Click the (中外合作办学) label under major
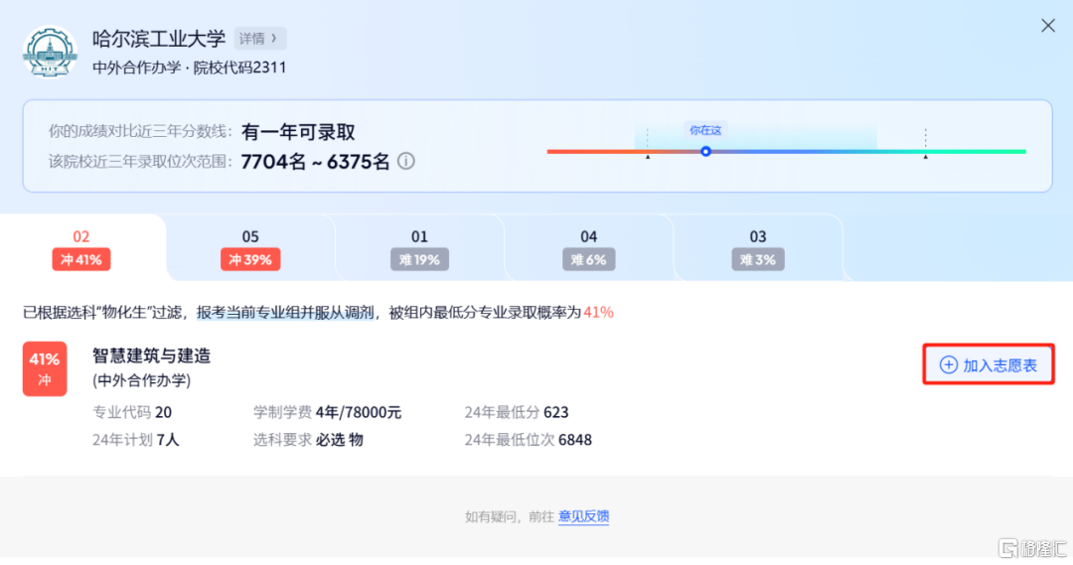1073x565 pixels. point(142,380)
